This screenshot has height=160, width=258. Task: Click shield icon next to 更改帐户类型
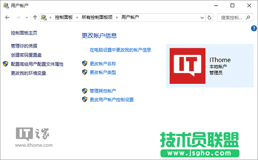tap(85, 72)
